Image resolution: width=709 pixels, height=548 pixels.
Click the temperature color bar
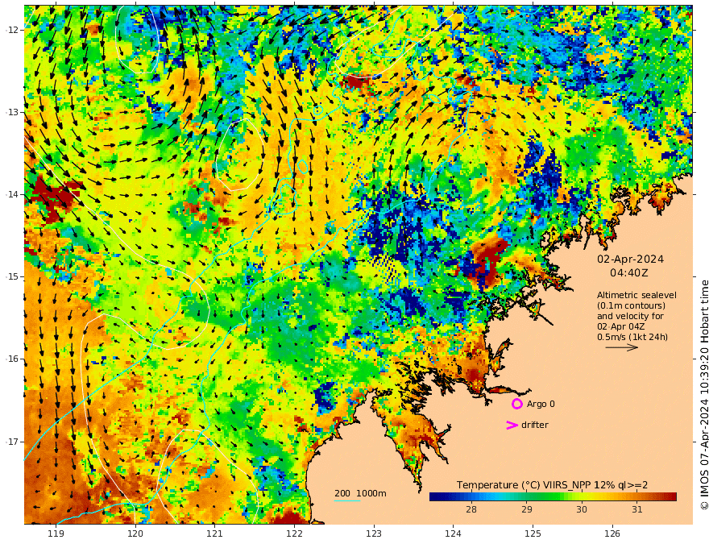(553, 497)
